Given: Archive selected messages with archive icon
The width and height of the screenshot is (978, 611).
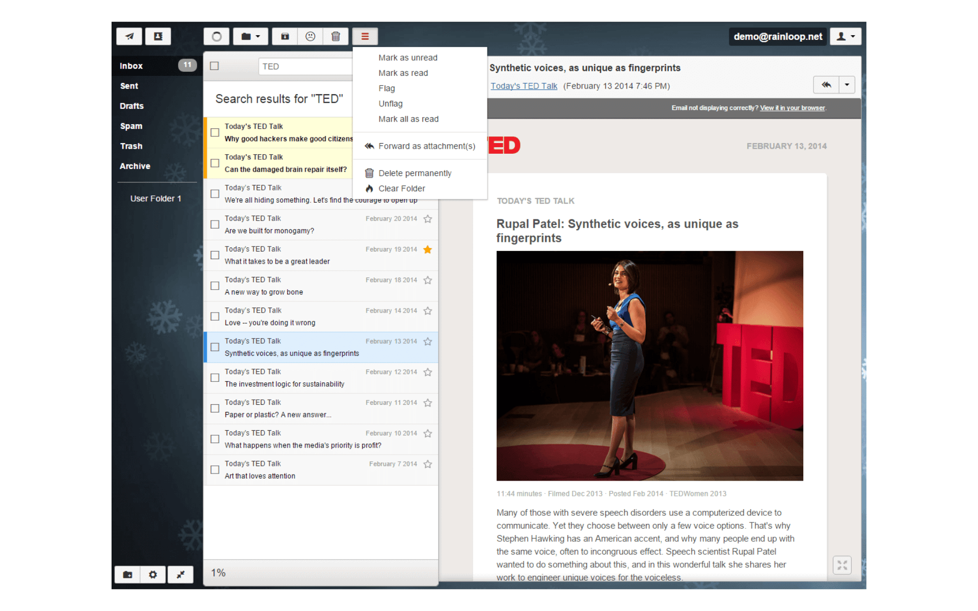Looking at the screenshot, I should pos(285,36).
